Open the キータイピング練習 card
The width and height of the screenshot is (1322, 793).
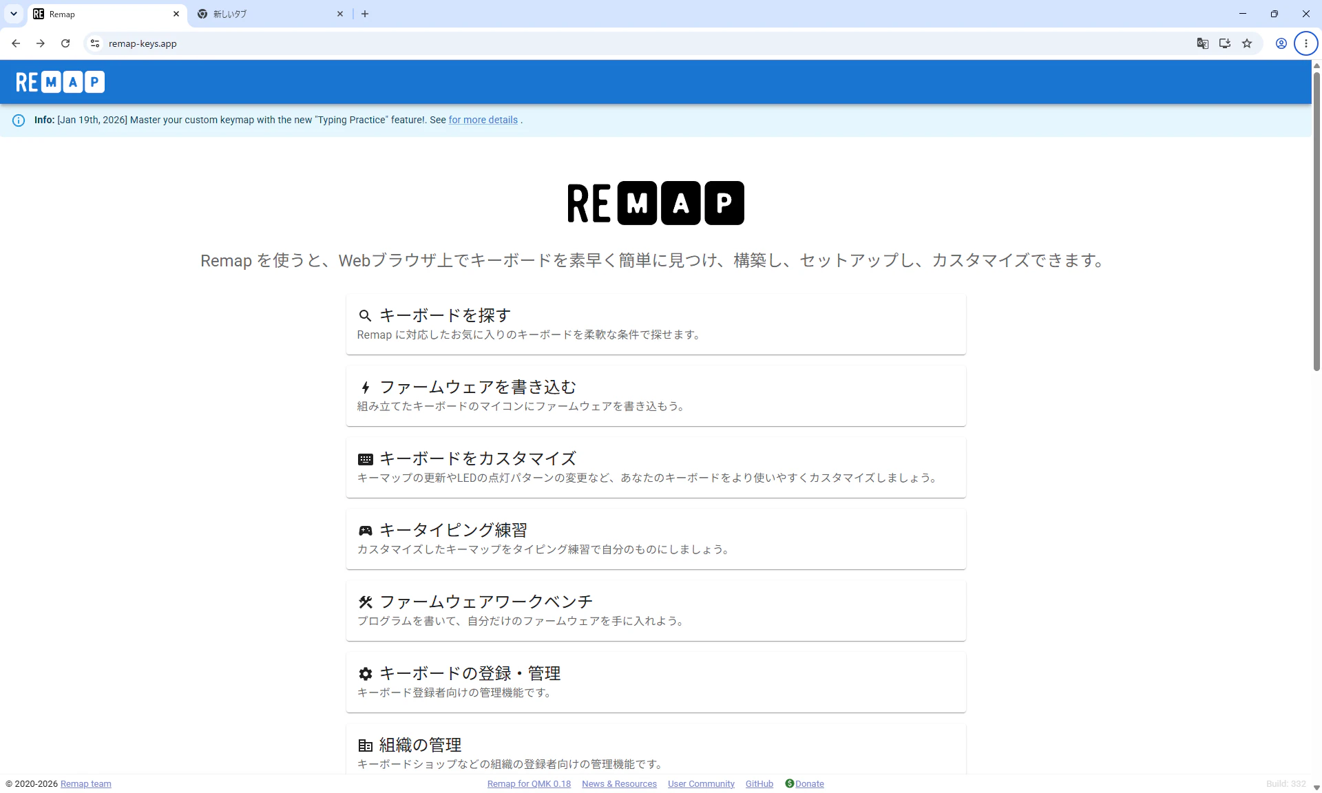click(x=656, y=539)
